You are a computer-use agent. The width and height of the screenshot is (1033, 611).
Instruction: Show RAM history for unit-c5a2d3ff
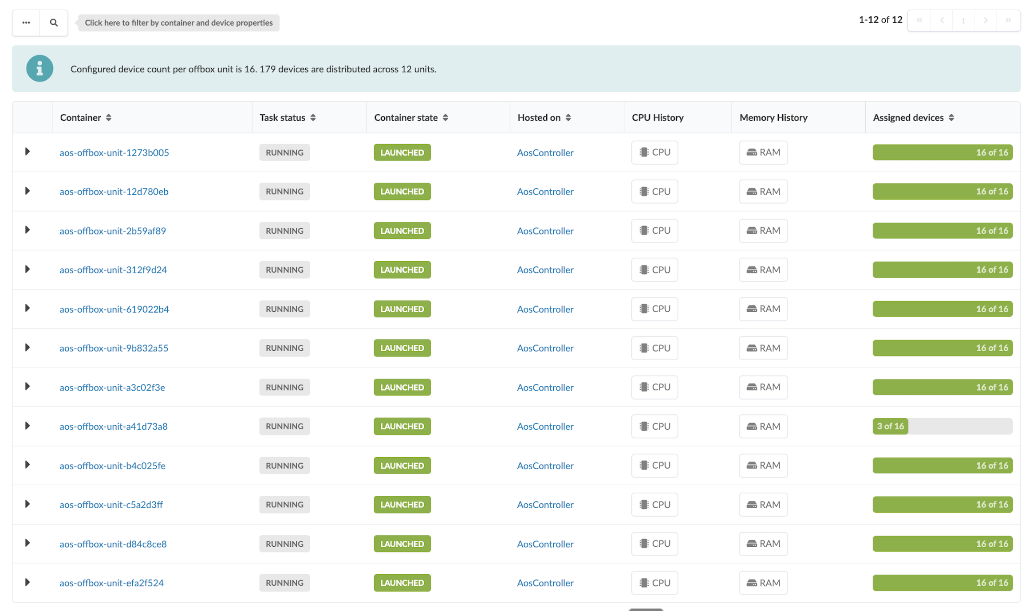pos(763,505)
